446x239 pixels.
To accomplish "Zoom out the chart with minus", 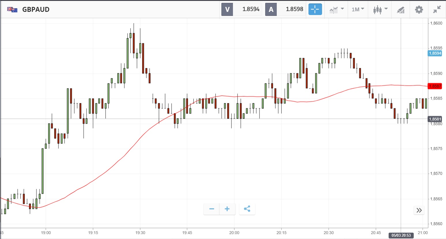I will click(x=212, y=209).
